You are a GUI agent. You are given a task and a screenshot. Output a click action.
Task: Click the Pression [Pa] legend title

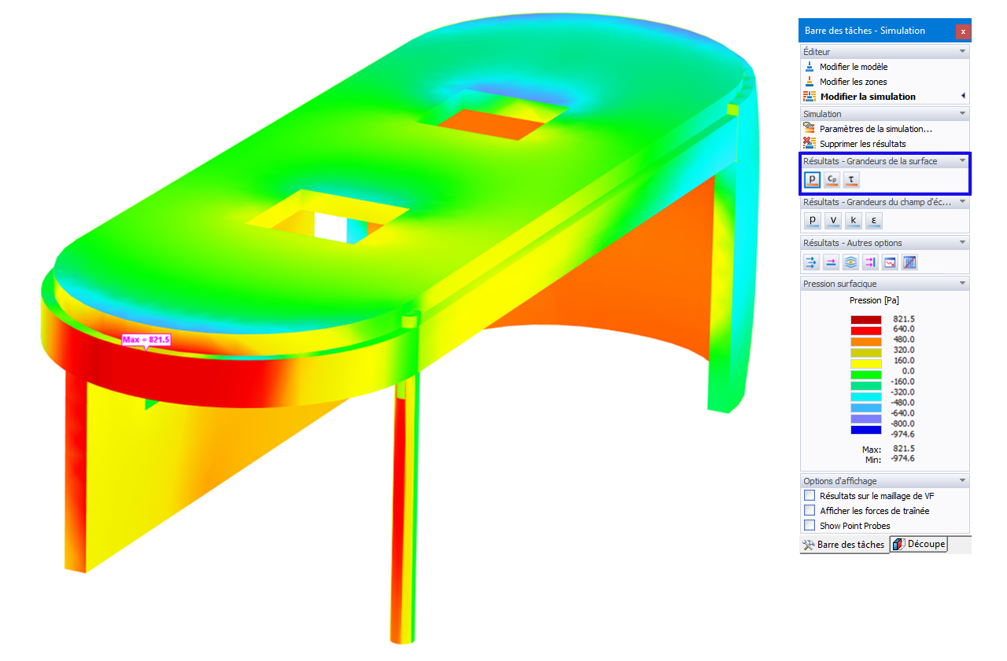[874, 300]
